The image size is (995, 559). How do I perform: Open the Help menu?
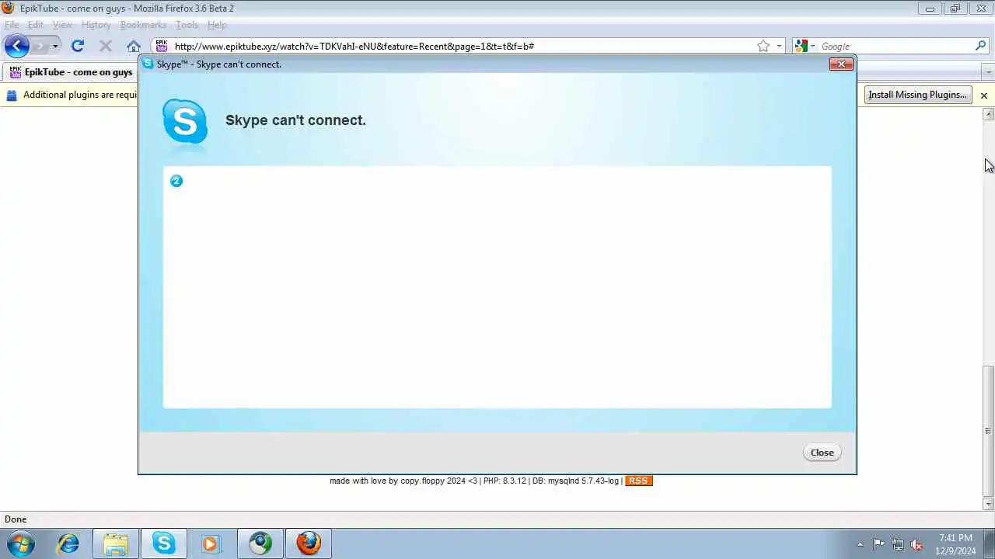(x=217, y=25)
